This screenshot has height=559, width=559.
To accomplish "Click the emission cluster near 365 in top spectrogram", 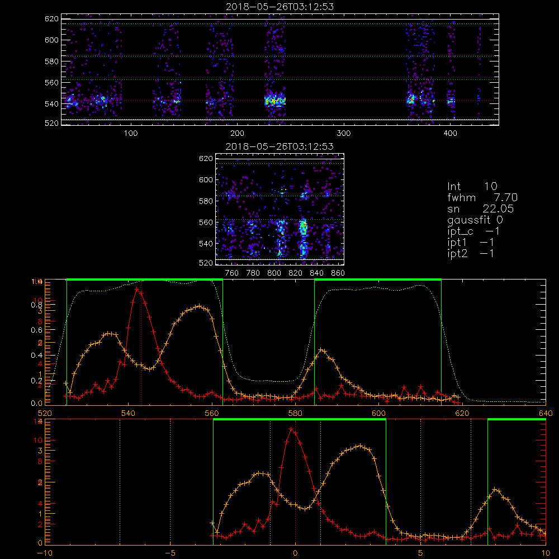I will pyautogui.click(x=411, y=99).
